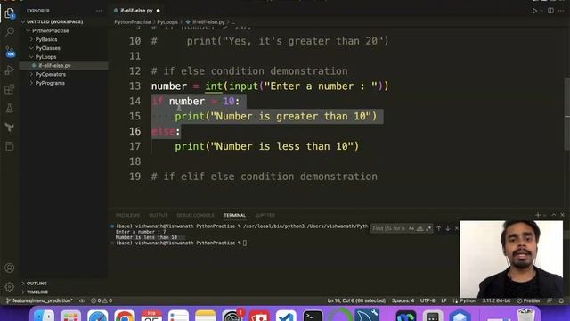Select interpreter 3.11.2 64-bit
This screenshot has width=570, height=321.
click(x=497, y=301)
